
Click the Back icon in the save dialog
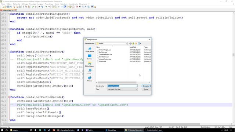pos(130,44)
